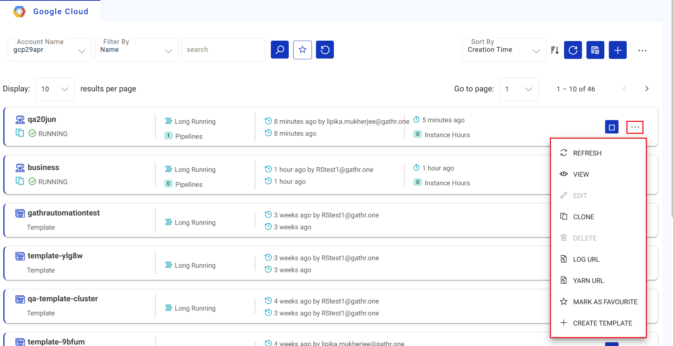Select CREATE TEMPLATE in the menu

pos(602,323)
